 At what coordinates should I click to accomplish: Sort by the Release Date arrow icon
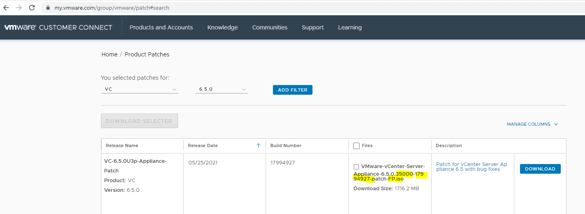pos(258,145)
